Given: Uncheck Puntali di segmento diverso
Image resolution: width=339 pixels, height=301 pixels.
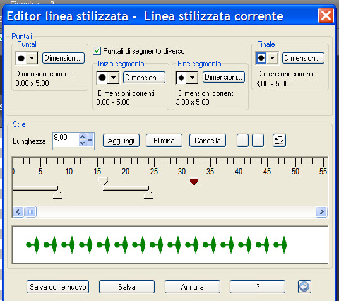Looking at the screenshot, I should [x=97, y=51].
